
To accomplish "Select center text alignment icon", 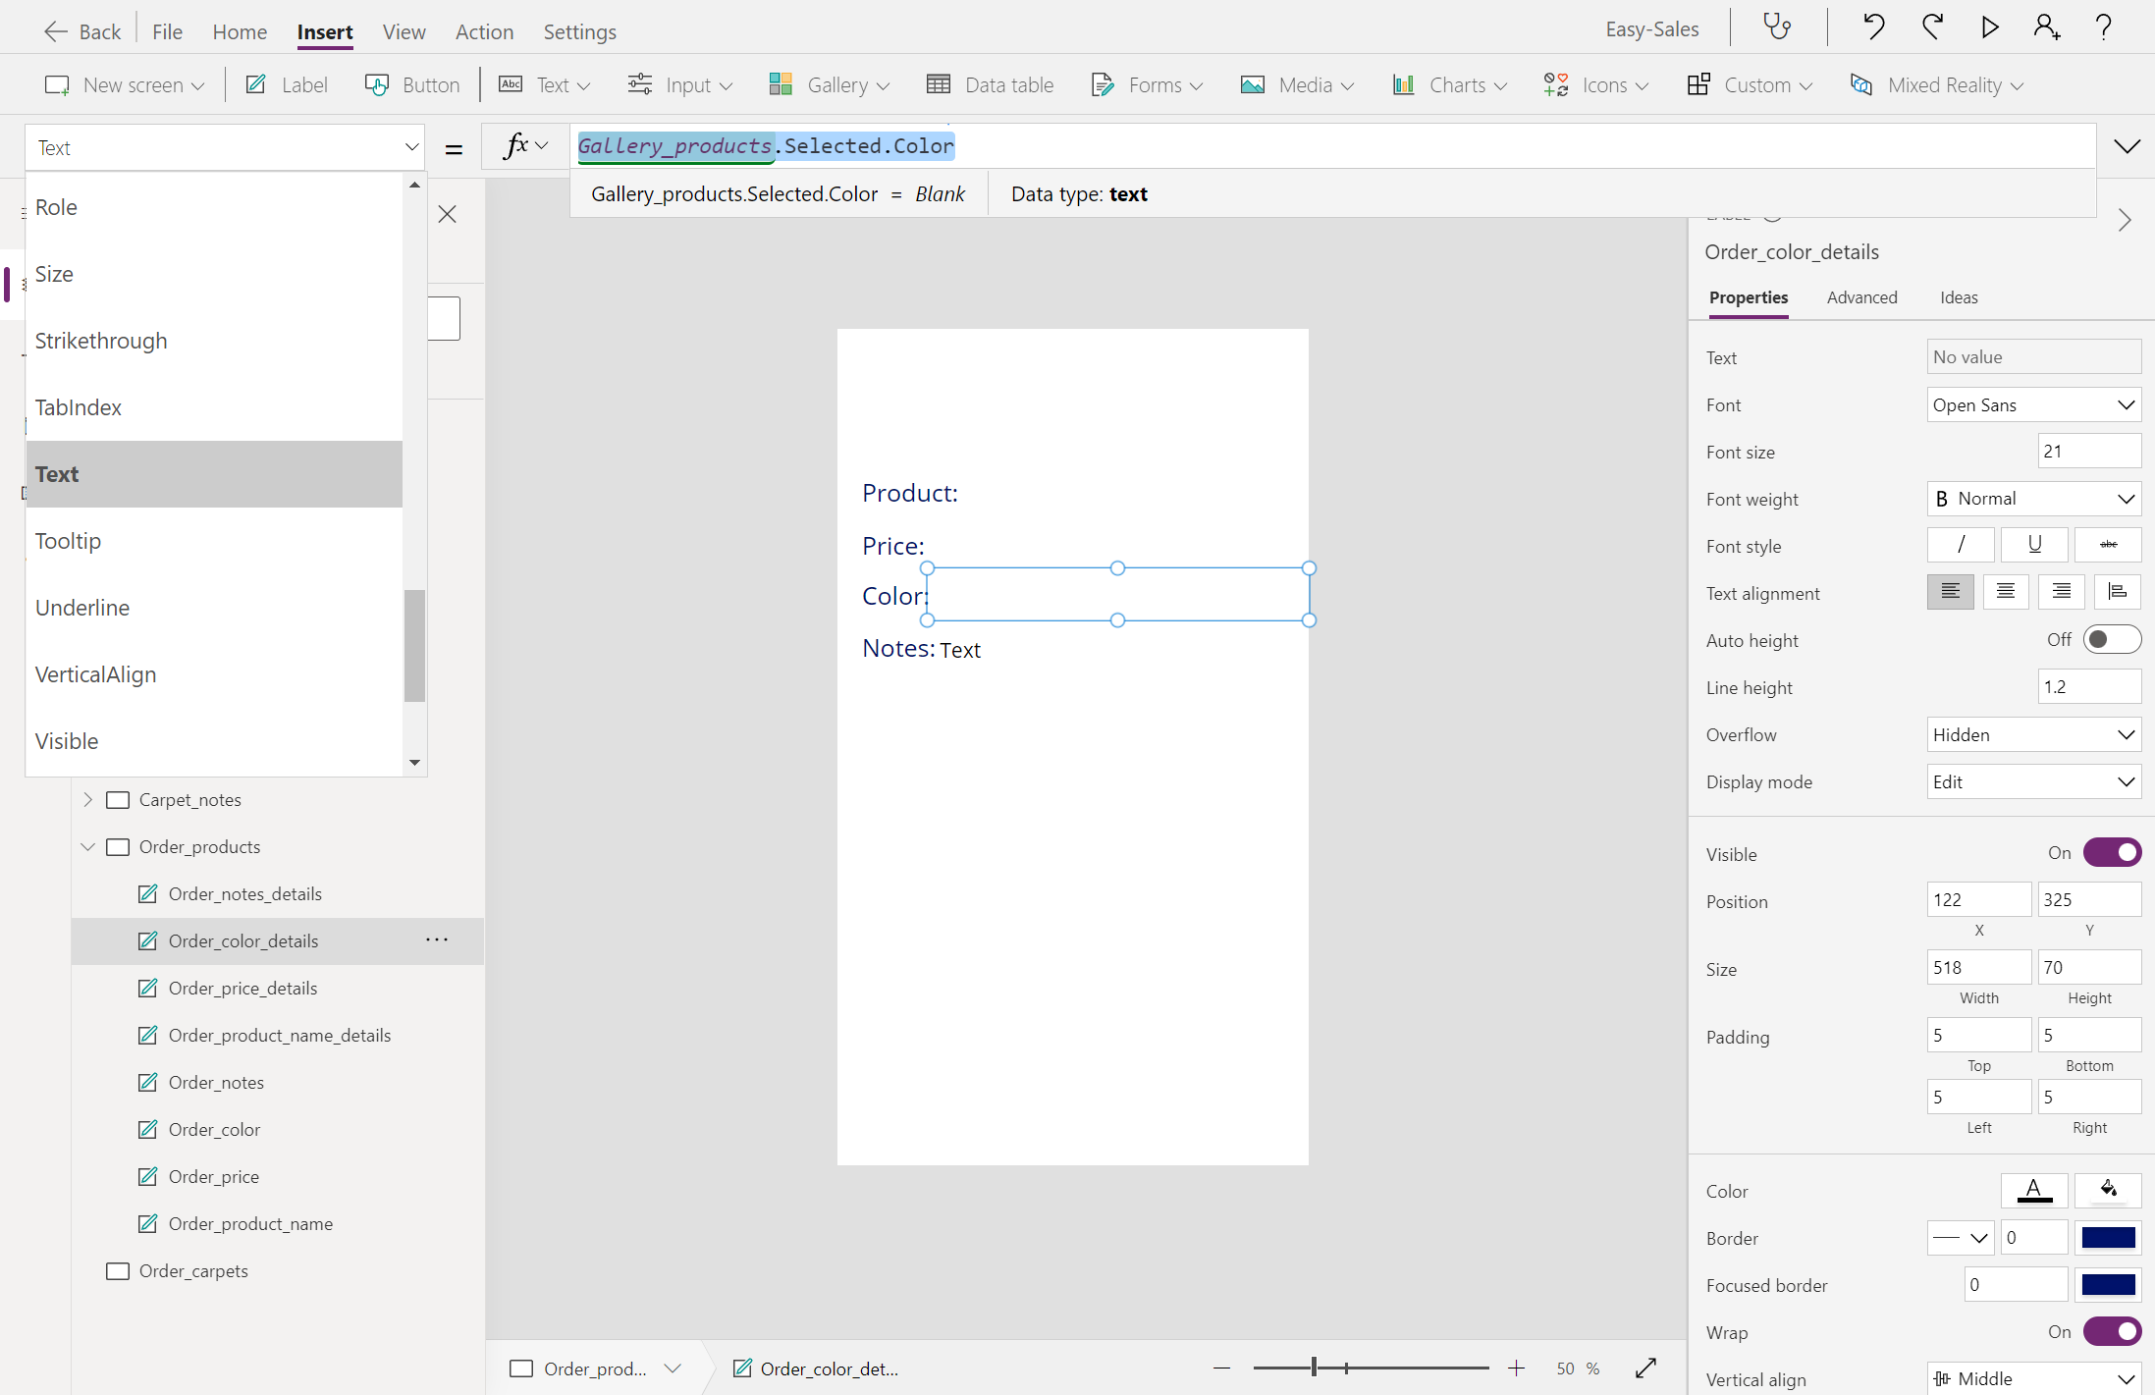I will 2005,592.
